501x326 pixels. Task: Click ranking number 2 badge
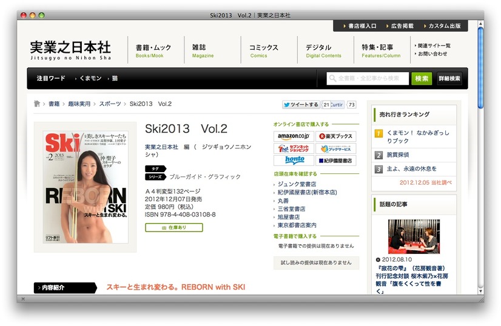point(378,155)
